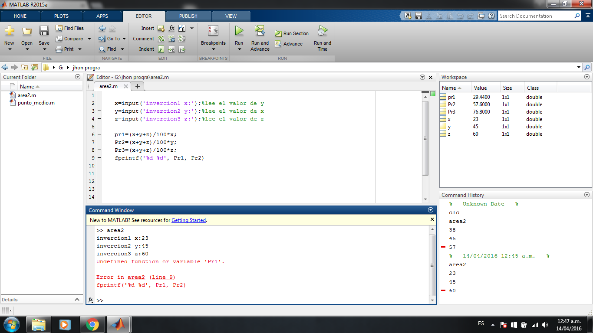The height and width of the screenshot is (333, 593).
Task: Click the Compare files button
Action: pos(69,39)
